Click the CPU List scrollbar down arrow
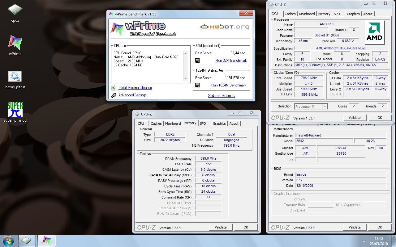Screen dimensions: 396x247 [x=186, y=78]
